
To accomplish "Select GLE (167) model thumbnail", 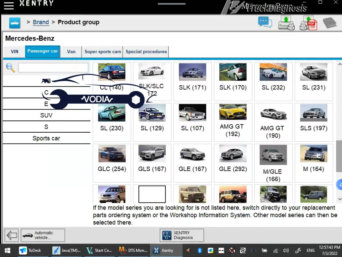I will (x=192, y=163).
